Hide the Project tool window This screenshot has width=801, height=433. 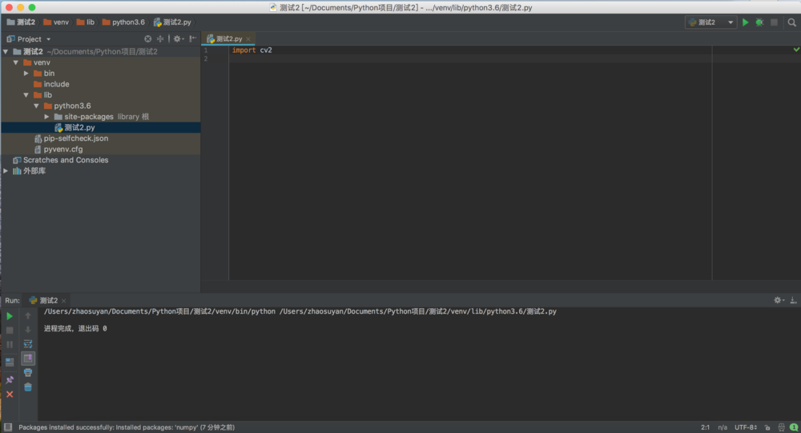point(192,38)
